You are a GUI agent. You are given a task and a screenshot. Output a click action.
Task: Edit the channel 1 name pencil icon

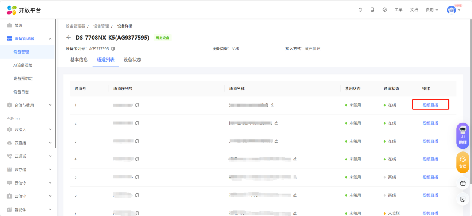[272, 105]
